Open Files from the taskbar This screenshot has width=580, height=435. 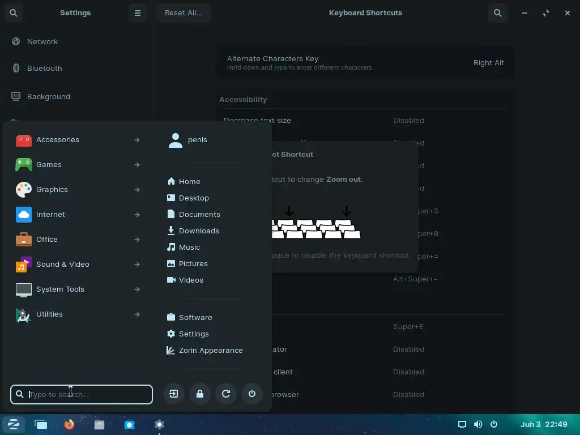(99, 424)
